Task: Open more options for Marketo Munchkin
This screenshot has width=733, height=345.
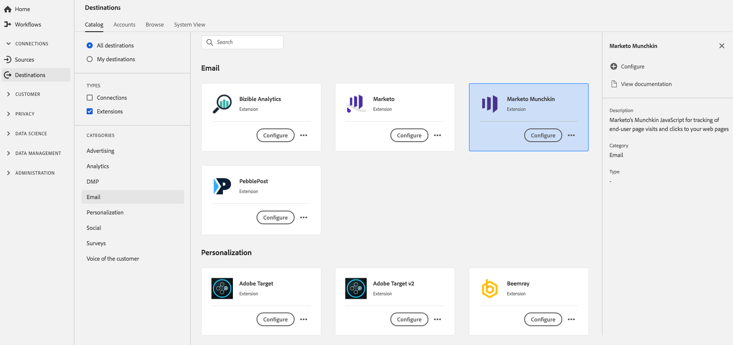Action: click(571, 135)
